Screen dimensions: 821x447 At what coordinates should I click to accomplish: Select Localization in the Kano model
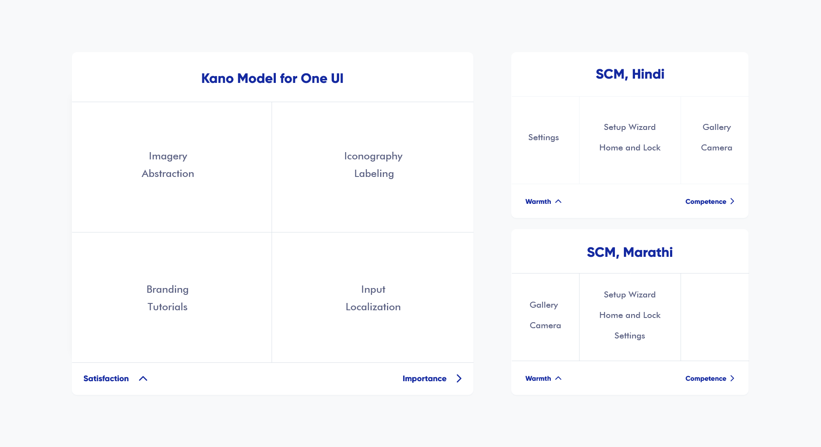[373, 307]
